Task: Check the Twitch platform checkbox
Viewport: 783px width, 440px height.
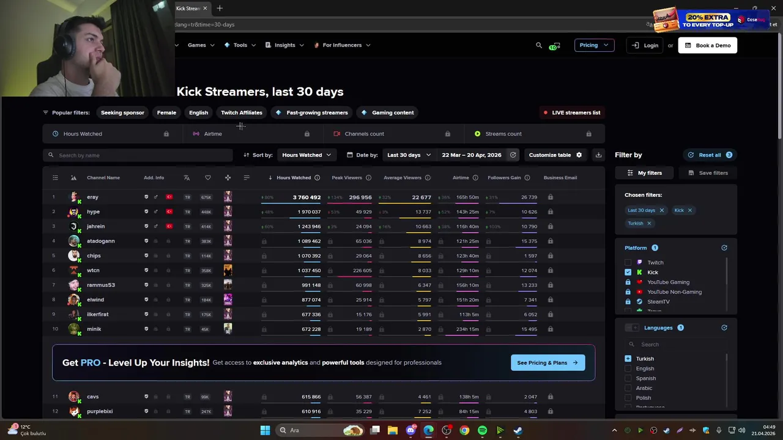Action: [628, 263]
